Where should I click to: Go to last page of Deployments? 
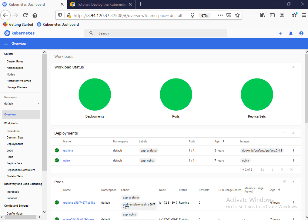click(292, 170)
